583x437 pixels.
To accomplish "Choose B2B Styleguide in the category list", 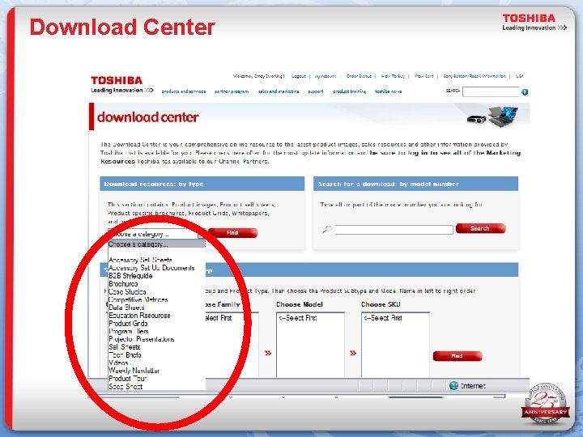I will coord(130,276).
